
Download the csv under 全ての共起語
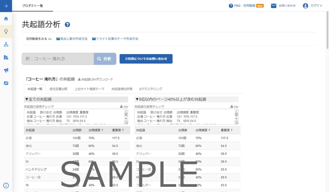(124, 107)
